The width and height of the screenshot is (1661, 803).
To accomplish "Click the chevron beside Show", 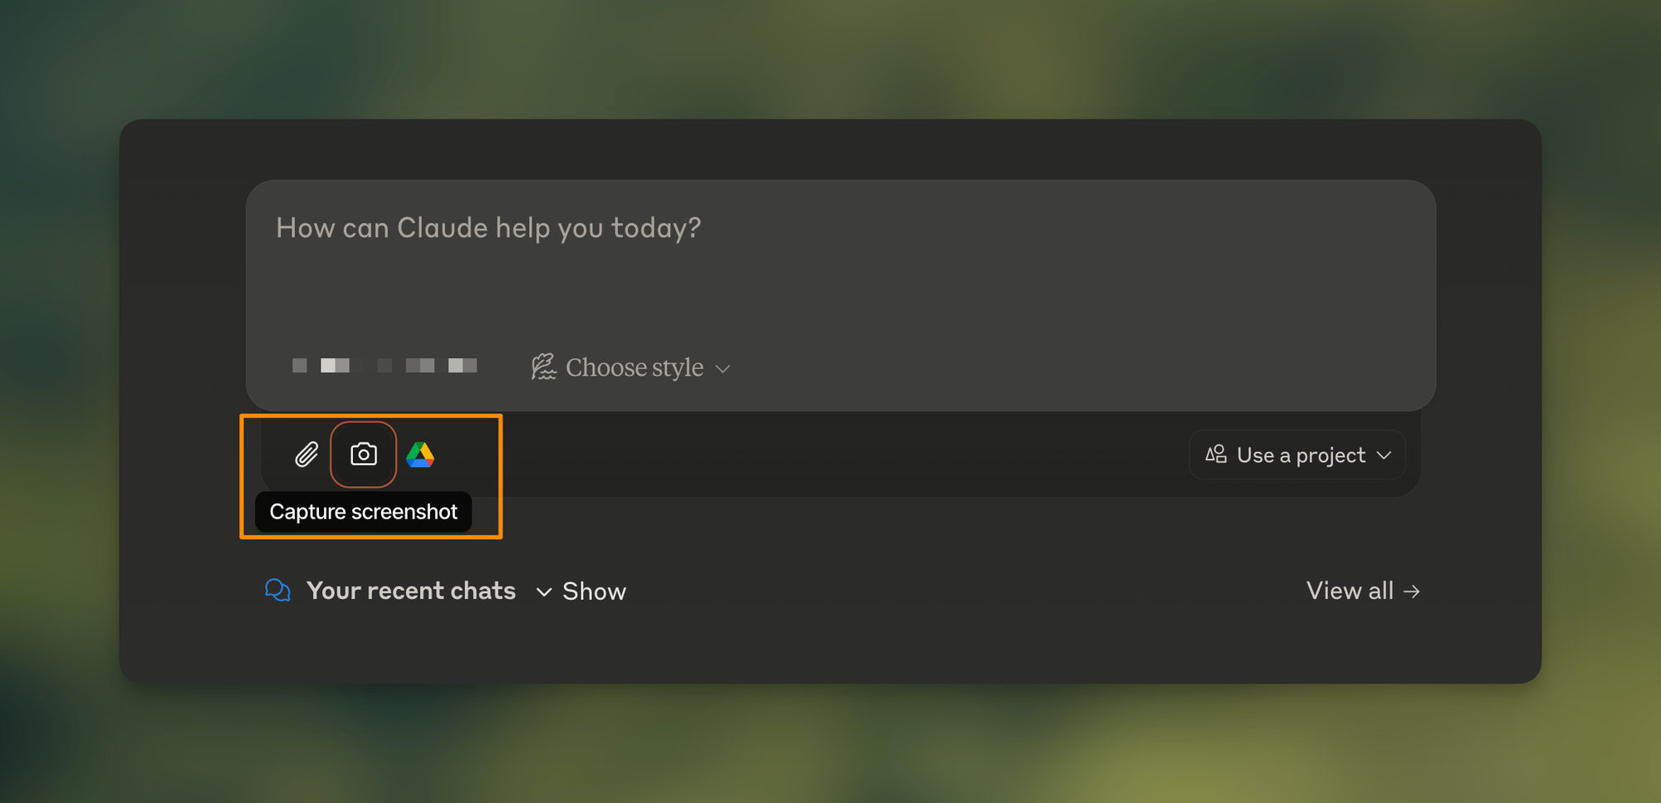I will click(544, 592).
